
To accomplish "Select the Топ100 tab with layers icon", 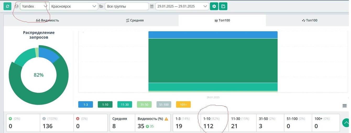I will (222, 20).
